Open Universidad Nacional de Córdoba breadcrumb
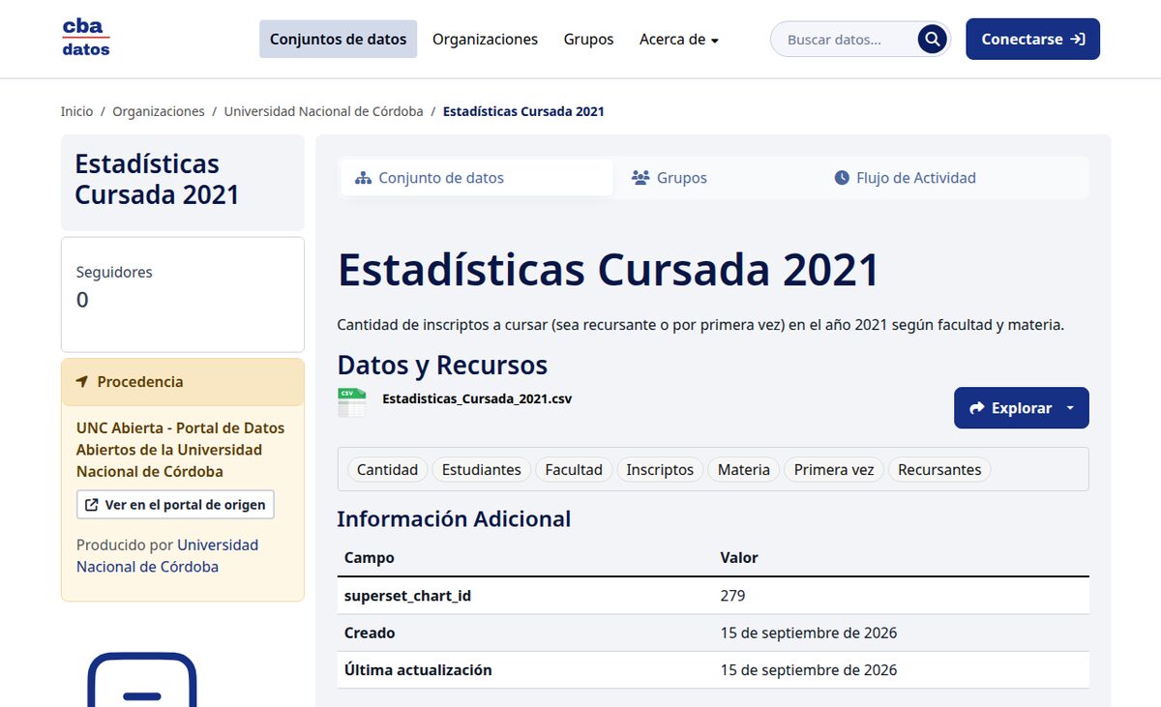Image resolution: width=1161 pixels, height=707 pixels. pyautogui.click(x=324, y=111)
